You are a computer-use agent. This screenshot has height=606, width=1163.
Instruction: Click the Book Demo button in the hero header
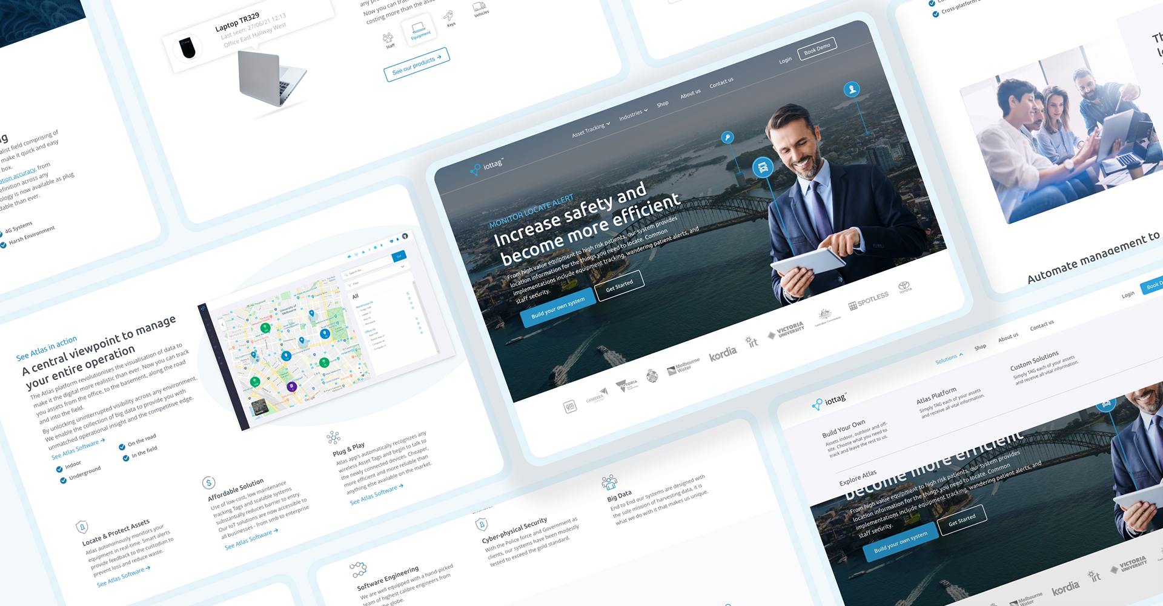817,48
